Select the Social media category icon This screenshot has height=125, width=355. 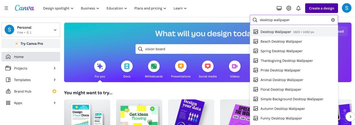point(208,66)
